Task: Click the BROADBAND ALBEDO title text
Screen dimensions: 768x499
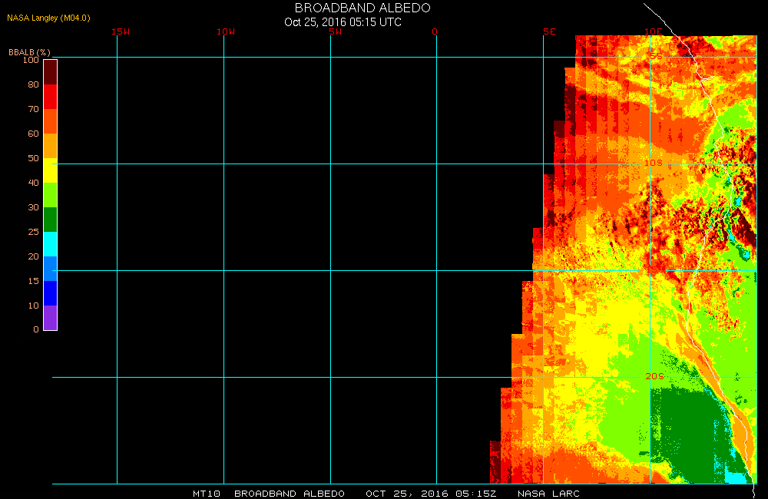Action: click(x=362, y=8)
